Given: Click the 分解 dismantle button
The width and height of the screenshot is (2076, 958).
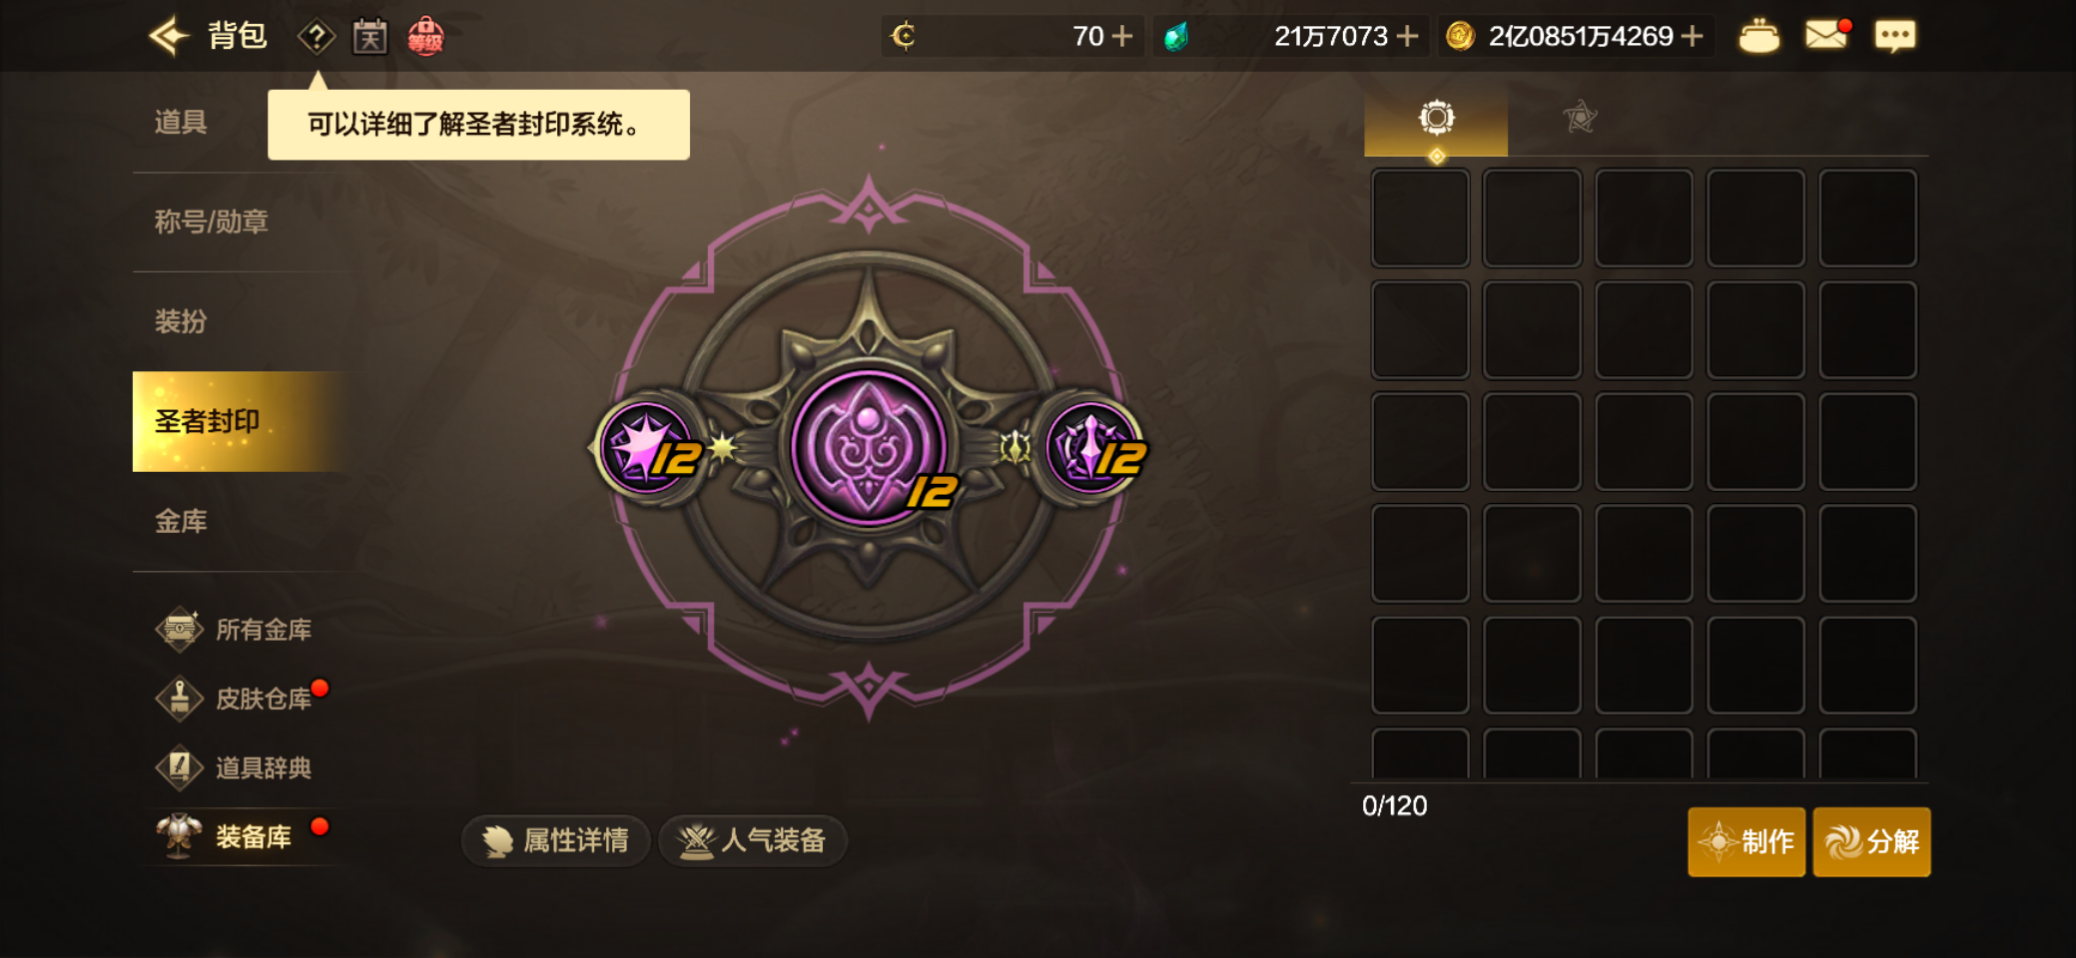Looking at the screenshot, I should pos(1872,842).
